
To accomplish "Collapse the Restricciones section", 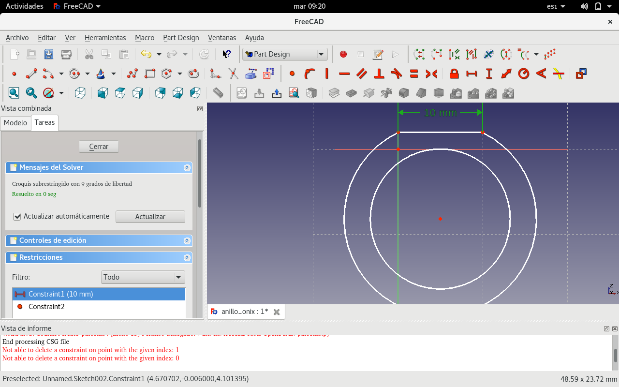I will 187,257.
